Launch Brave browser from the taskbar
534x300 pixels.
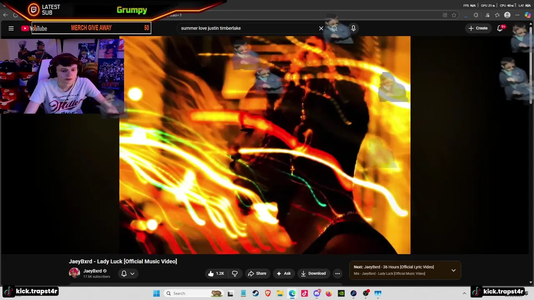[x=268, y=293]
